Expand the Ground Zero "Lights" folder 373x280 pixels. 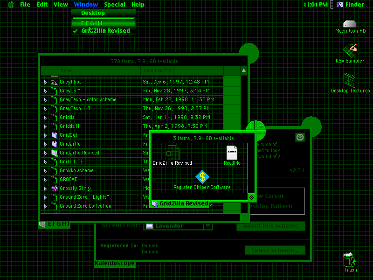click(45, 197)
